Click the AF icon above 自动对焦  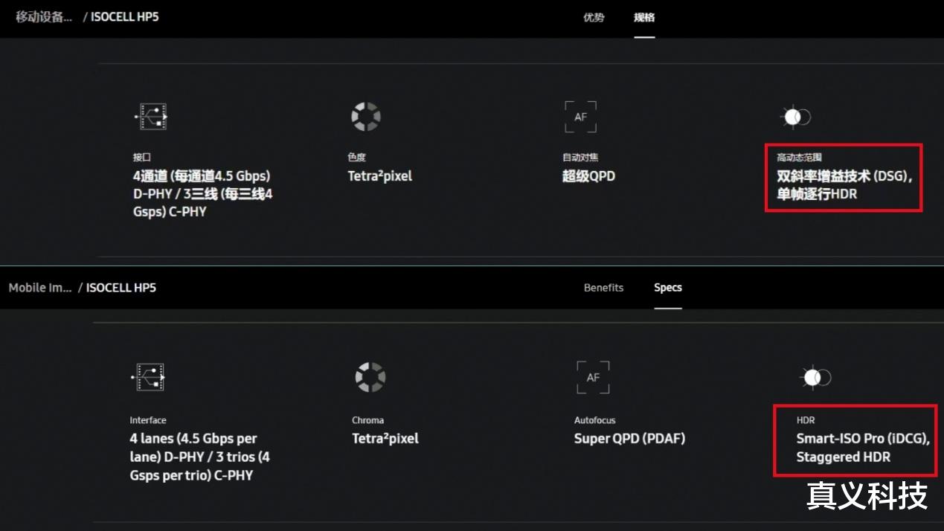click(580, 117)
